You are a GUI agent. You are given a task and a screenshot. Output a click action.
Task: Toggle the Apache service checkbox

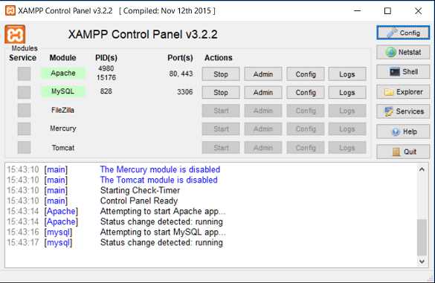click(24, 74)
